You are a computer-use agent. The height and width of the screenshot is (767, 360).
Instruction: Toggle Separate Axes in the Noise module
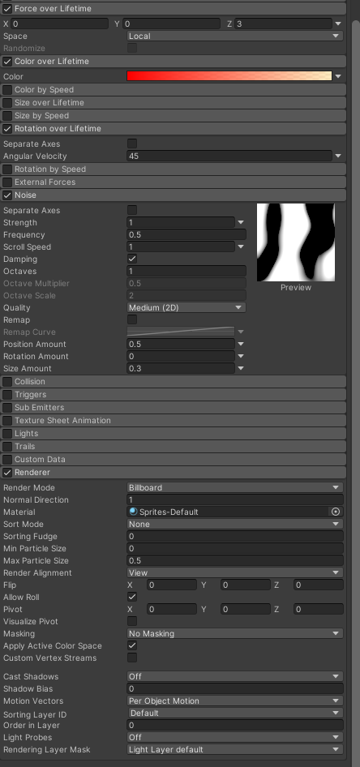(x=132, y=210)
